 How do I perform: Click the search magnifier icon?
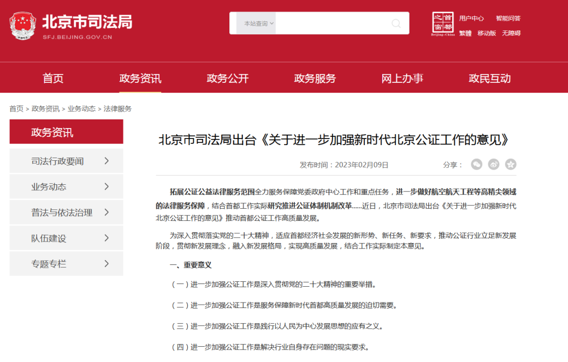tap(397, 23)
